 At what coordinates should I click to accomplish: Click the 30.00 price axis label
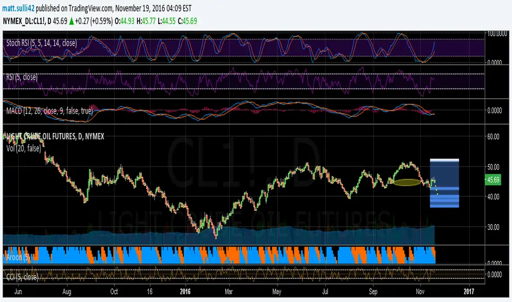pos(493,227)
